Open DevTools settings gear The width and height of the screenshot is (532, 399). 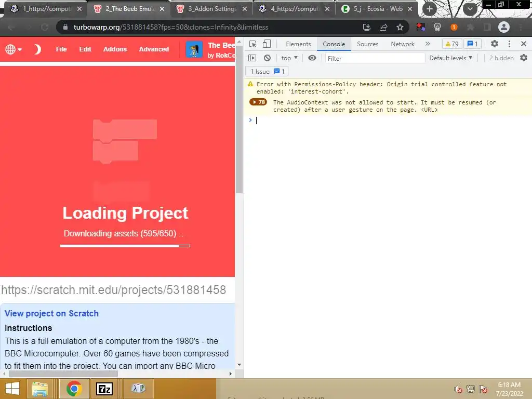[495, 44]
